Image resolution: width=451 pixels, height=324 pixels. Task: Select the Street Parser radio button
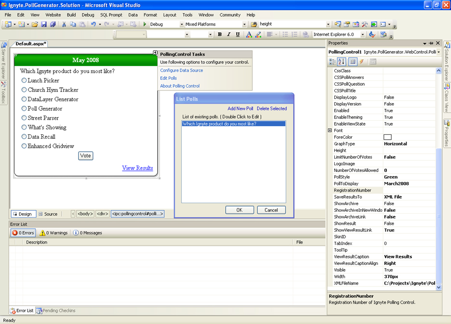click(x=24, y=117)
